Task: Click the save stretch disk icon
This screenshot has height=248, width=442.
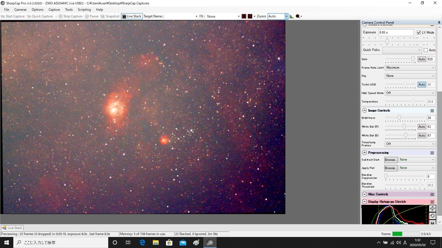Action: pyautogui.click(x=432, y=222)
